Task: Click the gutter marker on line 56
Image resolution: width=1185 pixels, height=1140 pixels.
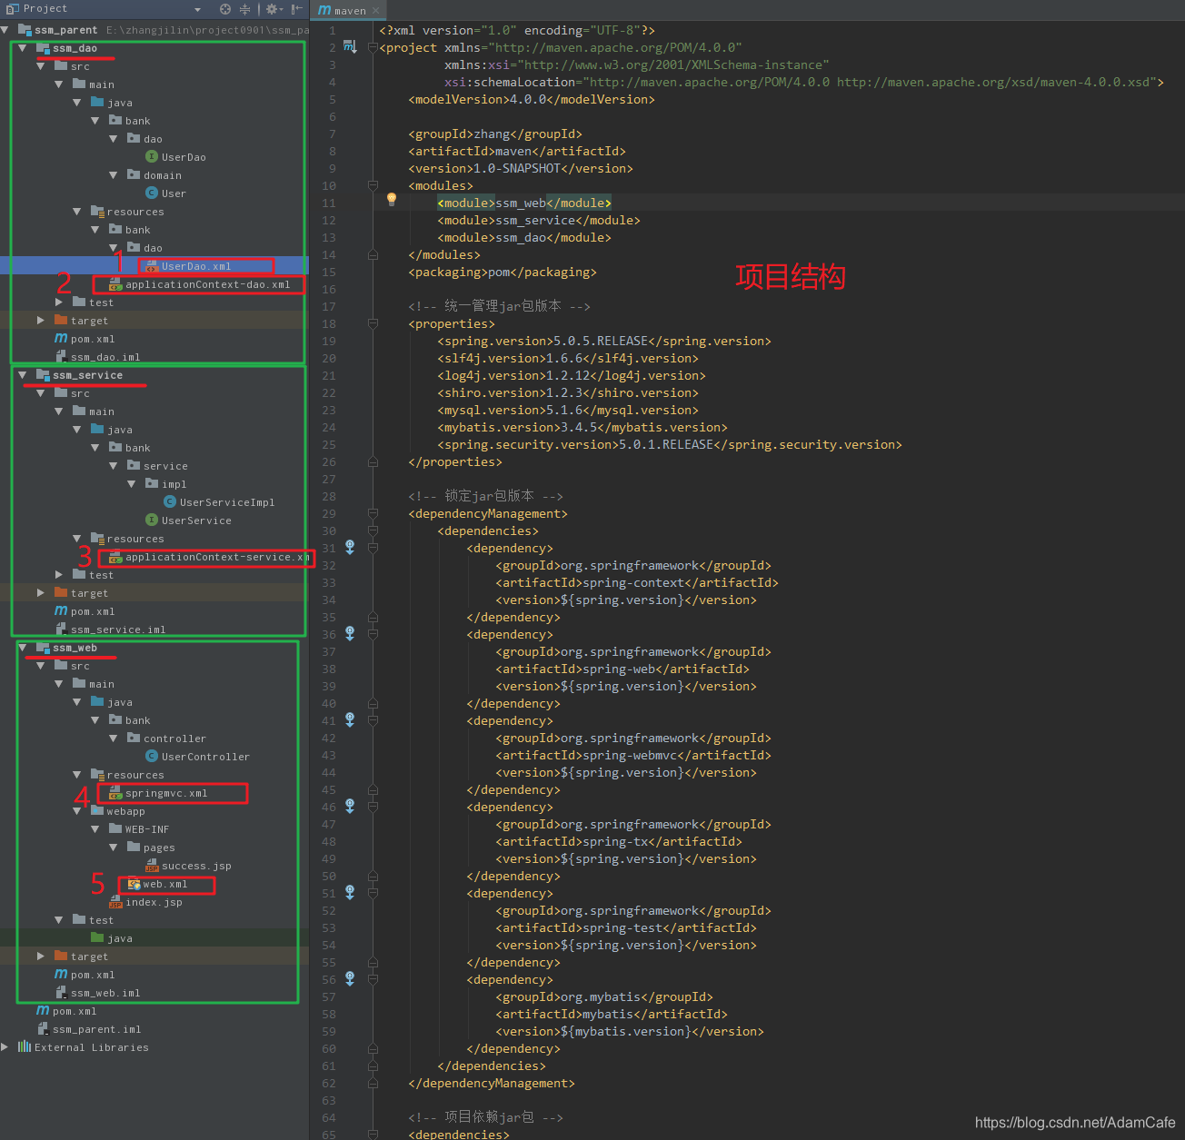Action: (x=349, y=979)
